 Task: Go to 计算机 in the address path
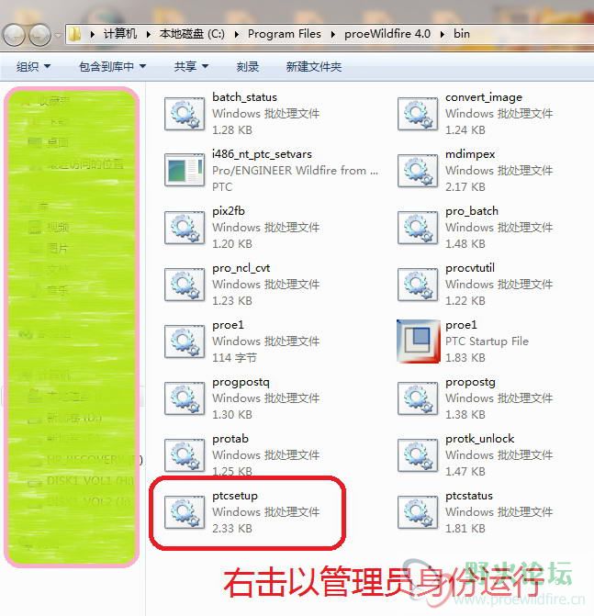120,34
